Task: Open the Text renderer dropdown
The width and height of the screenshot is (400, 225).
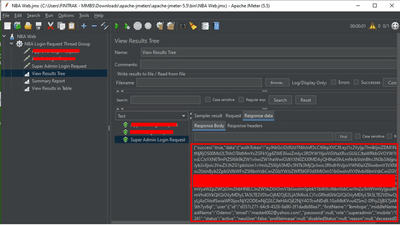Action: click(151, 116)
